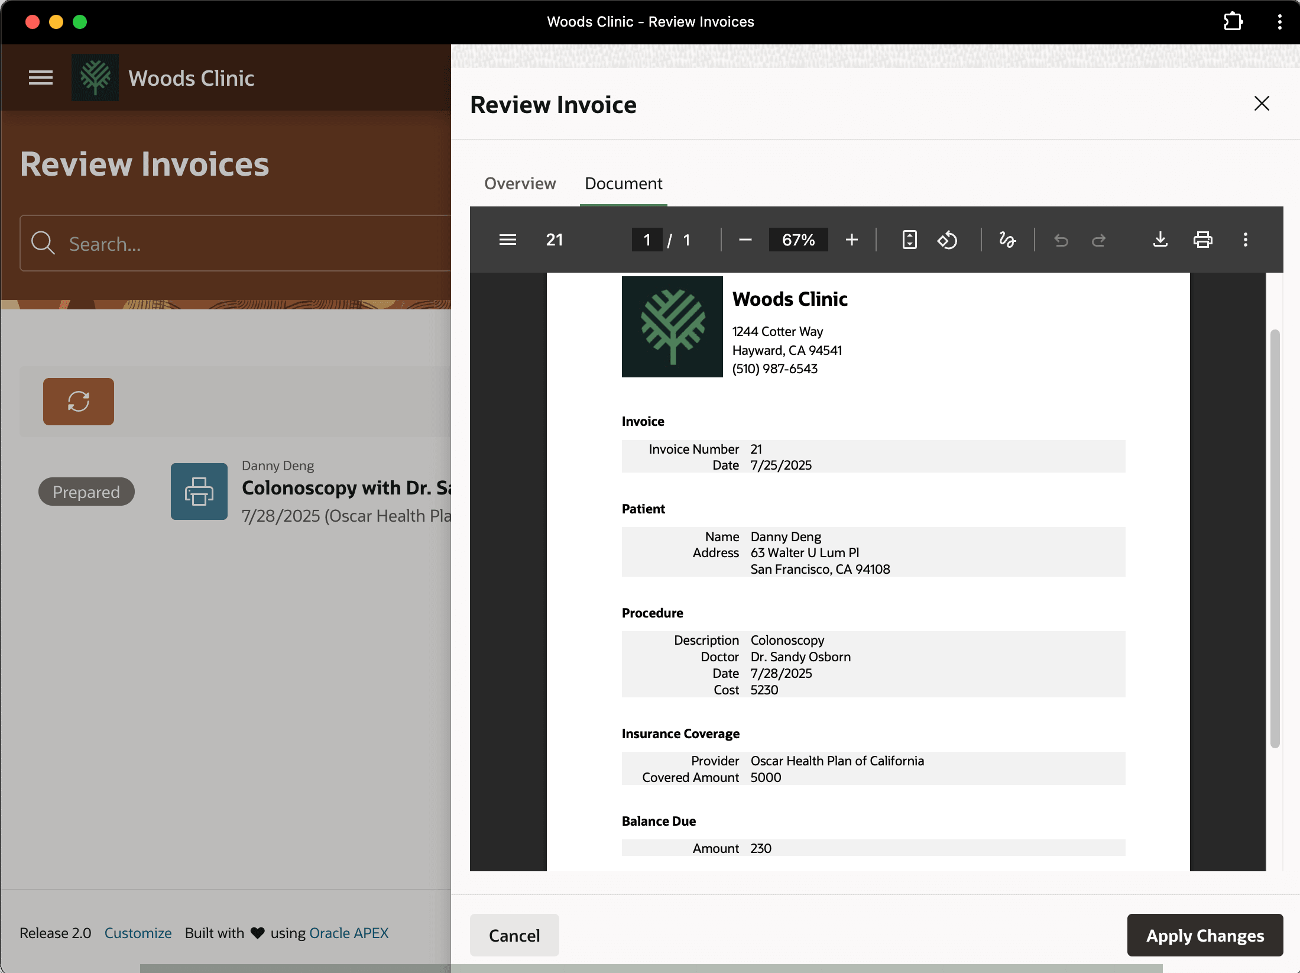Click the 7/28/2025 (Oscar Health Pla list subtitle
Image resolution: width=1300 pixels, height=973 pixels.
coord(347,516)
